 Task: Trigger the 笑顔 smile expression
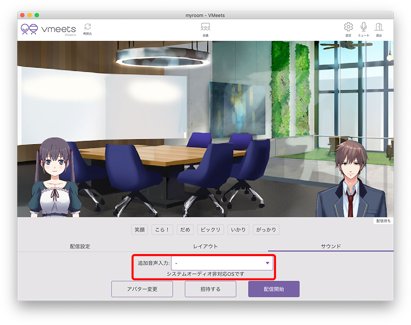[139, 230]
